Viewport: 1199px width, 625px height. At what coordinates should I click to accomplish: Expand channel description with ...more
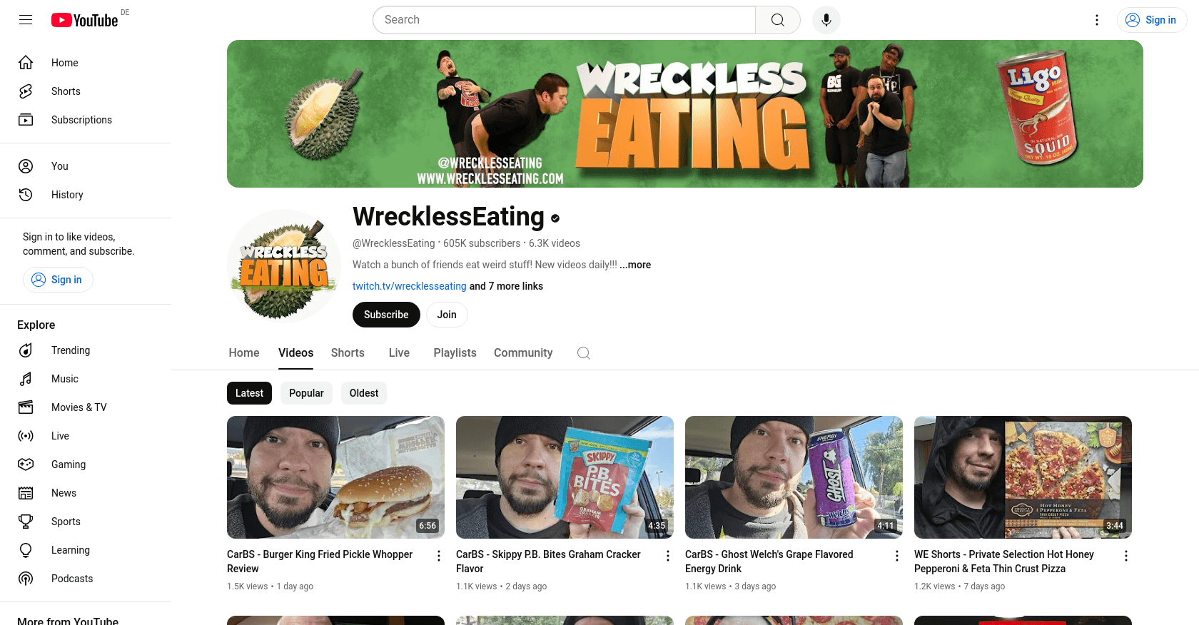(635, 265)
